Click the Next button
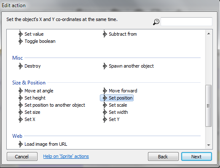 pos(196,157)
